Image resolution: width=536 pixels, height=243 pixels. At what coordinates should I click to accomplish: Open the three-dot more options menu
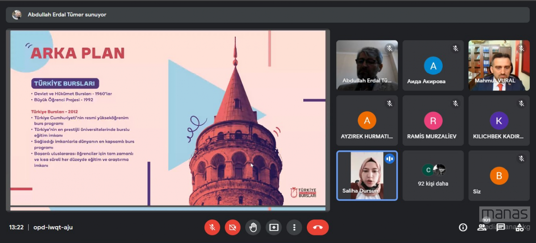pos(294,227)
